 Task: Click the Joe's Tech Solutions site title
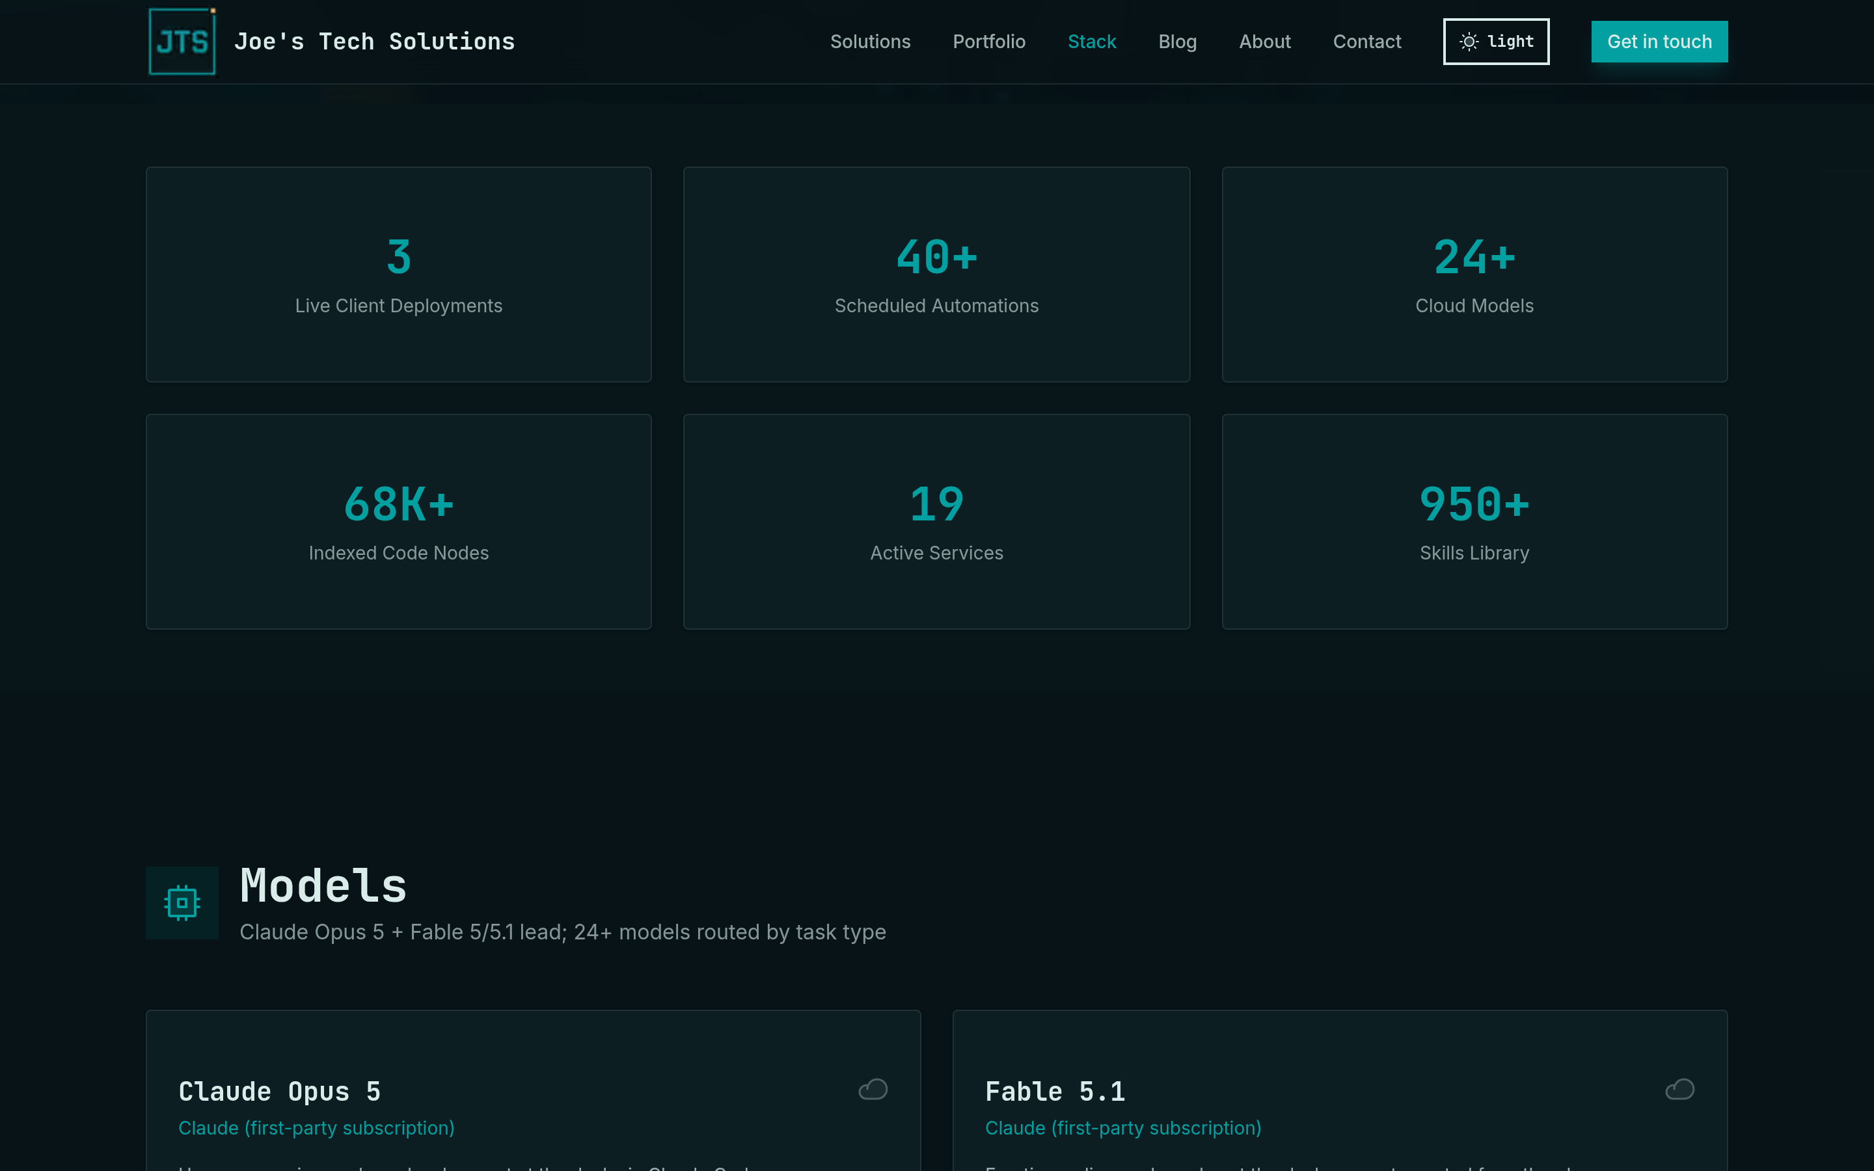click(374, 42)
